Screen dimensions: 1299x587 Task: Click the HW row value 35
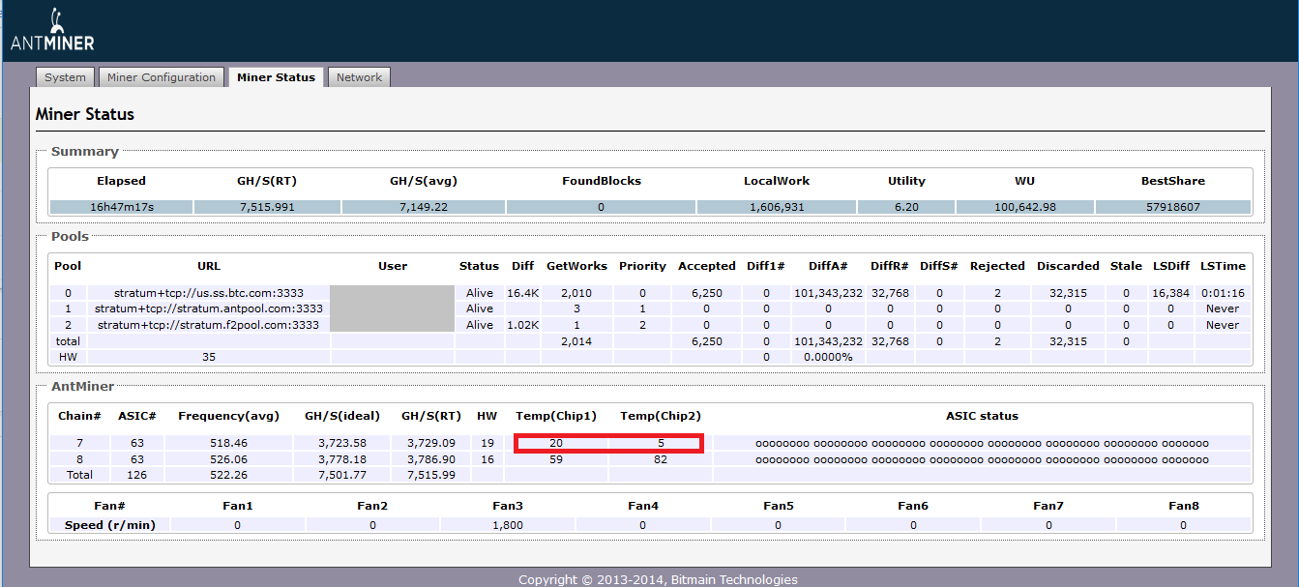coord(209,357)
